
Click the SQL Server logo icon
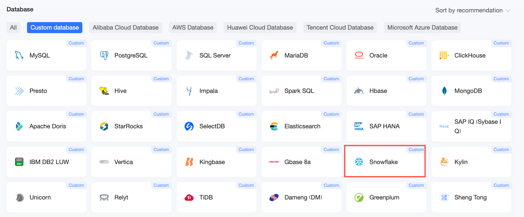click(x=189, y=56)
